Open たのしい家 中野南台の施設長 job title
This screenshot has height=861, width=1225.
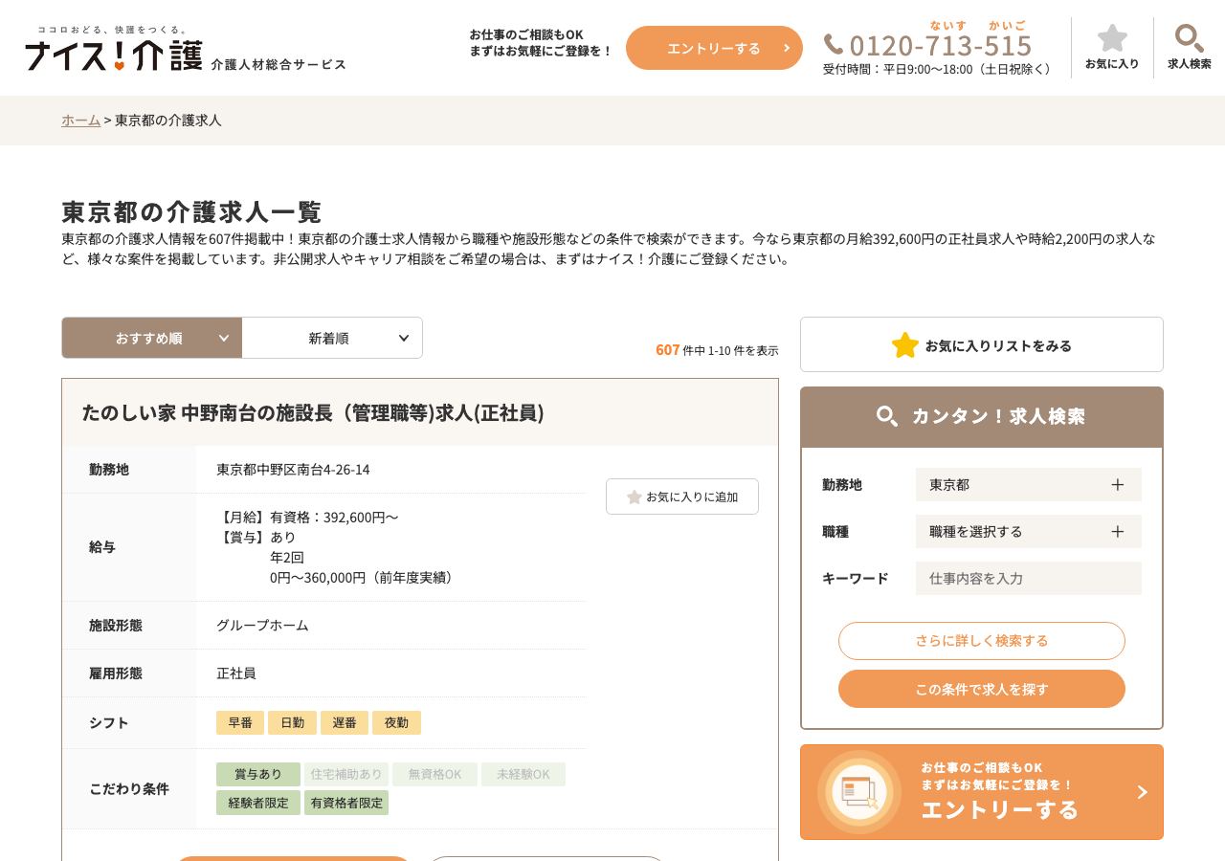(x=313, y=412)
